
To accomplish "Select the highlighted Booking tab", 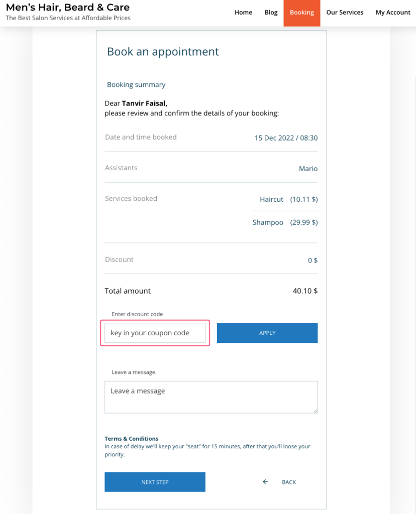I will point(301,12).
